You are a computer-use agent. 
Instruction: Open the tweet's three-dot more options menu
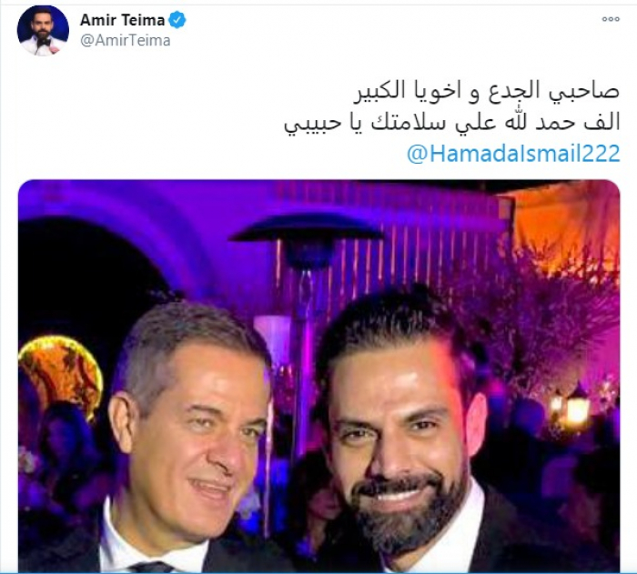[x=611, y=19]
